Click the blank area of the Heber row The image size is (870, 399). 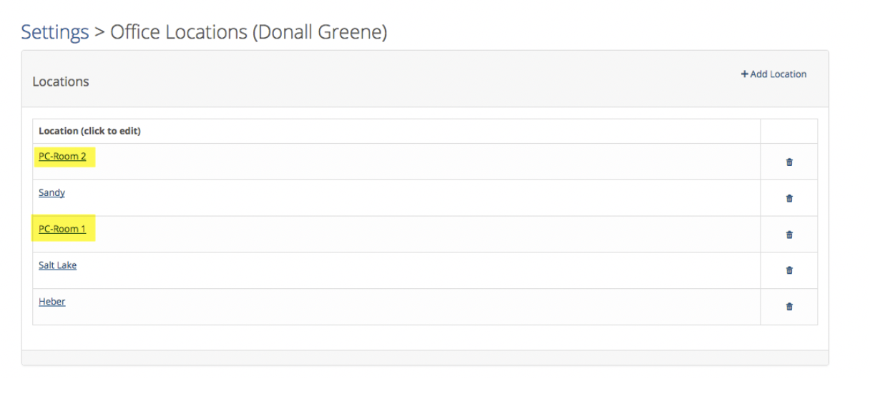411,307
